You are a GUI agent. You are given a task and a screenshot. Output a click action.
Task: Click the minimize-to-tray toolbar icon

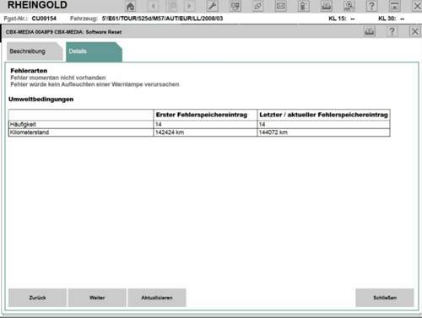[394, 6]
